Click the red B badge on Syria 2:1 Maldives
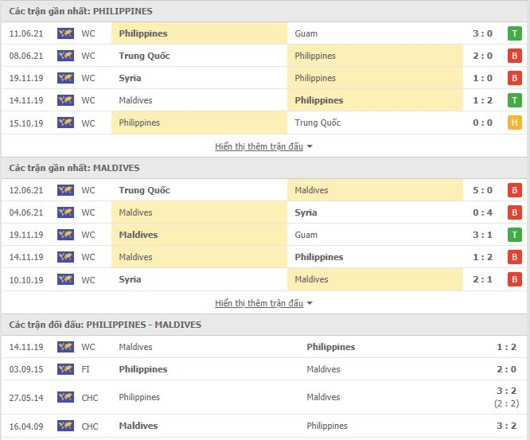 (x=514, y=279)
